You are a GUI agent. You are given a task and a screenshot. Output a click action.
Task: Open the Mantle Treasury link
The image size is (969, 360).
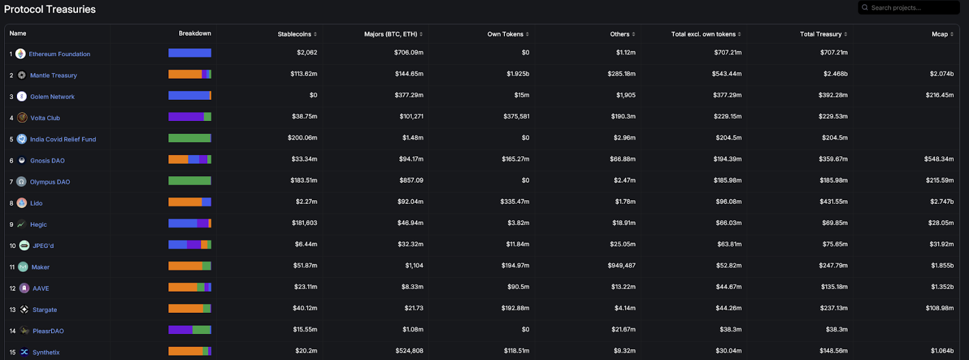53,75
